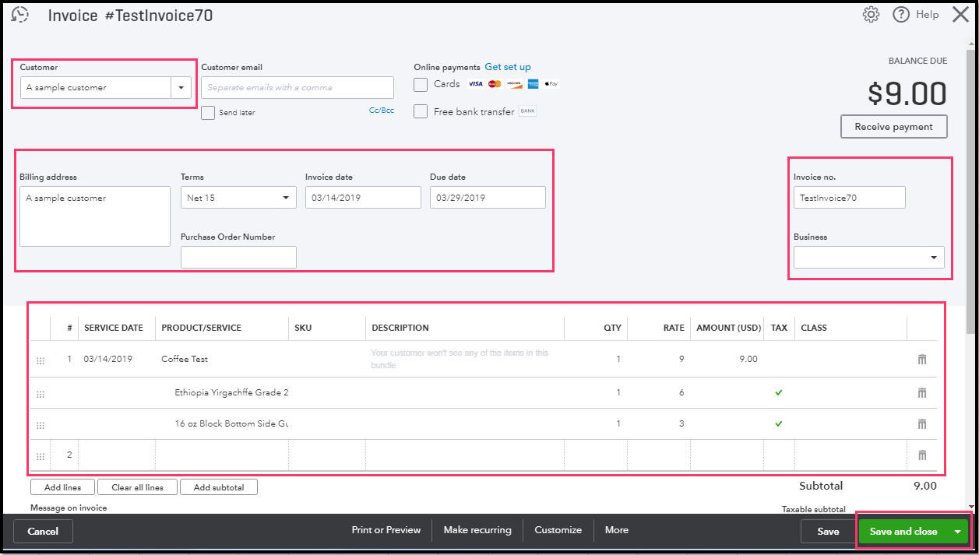This screenshot has height=555, width=979.
Task: Delete 16 oz Block Bottom line trash icon
Action: click(x=922, y=424)
